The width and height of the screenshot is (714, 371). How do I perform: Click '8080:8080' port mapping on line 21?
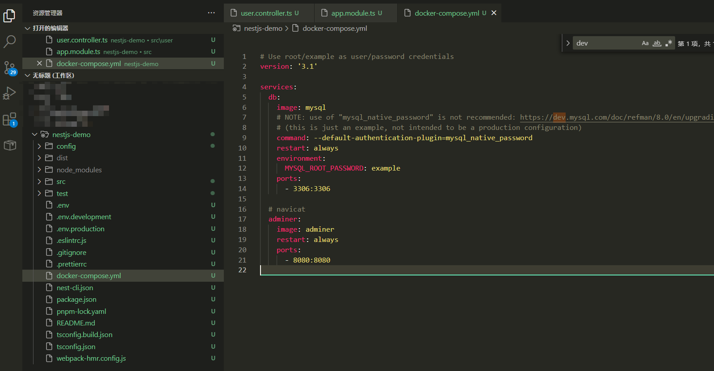311,260
